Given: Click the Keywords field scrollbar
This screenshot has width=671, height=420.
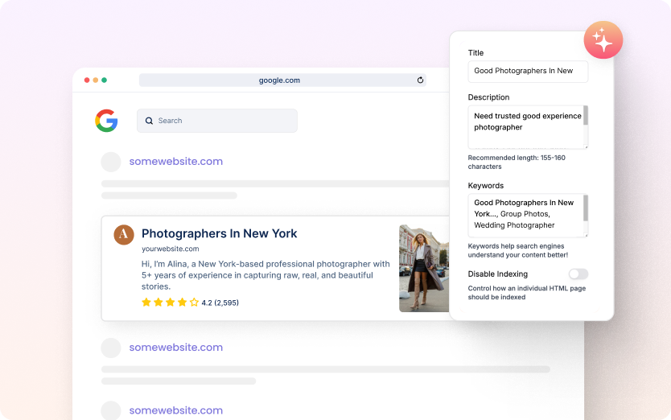Looking at the screenshot, I should point(585,208).
